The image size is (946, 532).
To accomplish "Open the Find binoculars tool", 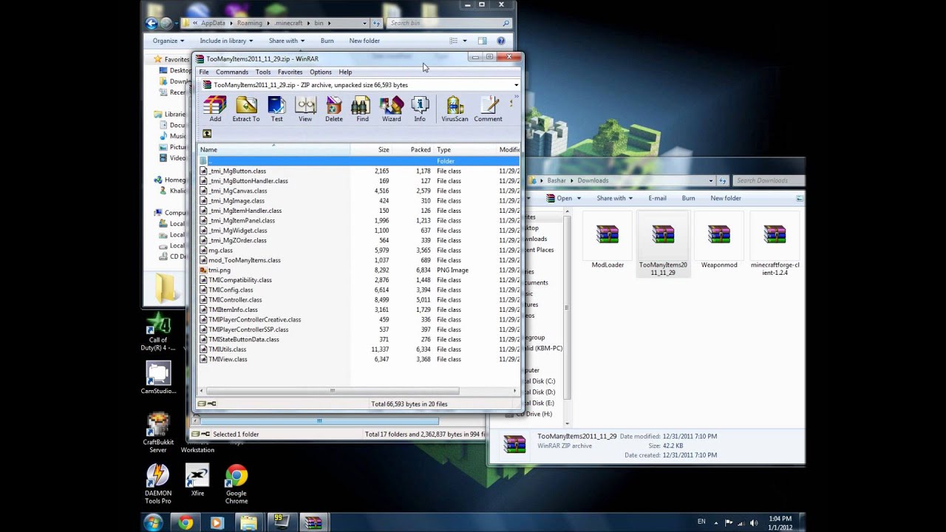I will [x=362, y=109].
